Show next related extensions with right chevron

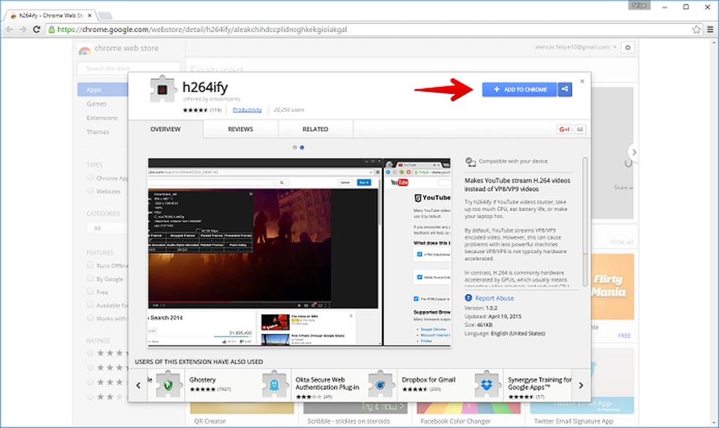(580, 386)
